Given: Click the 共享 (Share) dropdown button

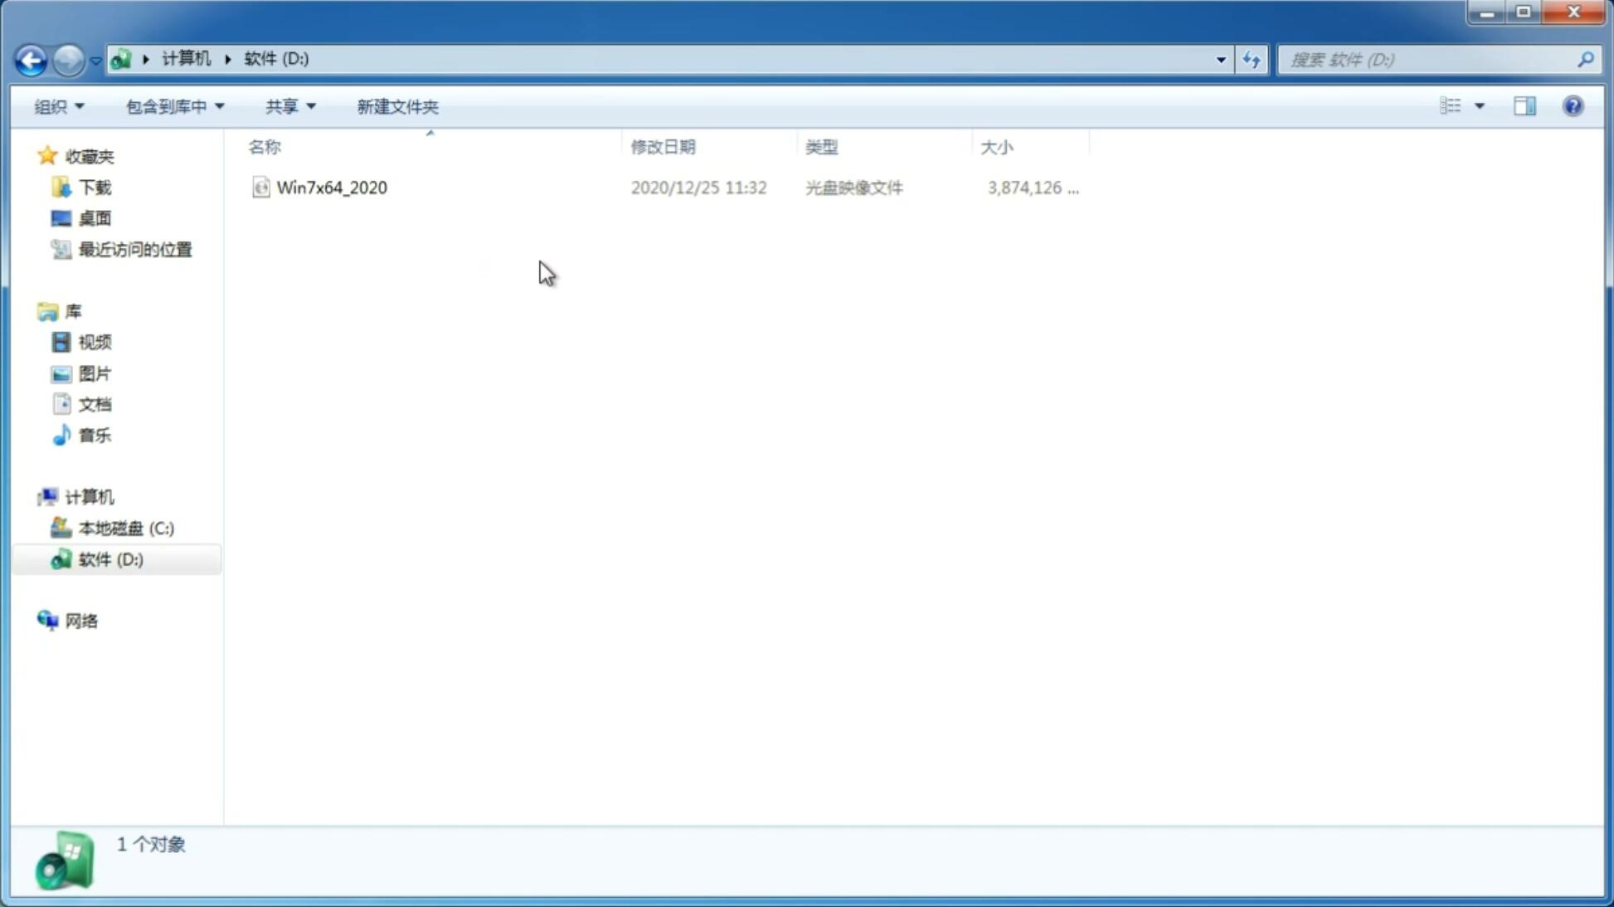Looking at the screenshot, I should point(289,105).
